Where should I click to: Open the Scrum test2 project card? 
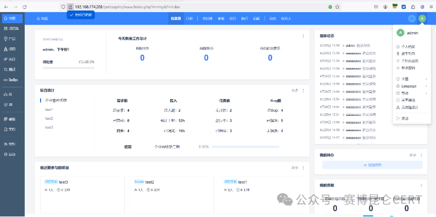click(172, 194)
